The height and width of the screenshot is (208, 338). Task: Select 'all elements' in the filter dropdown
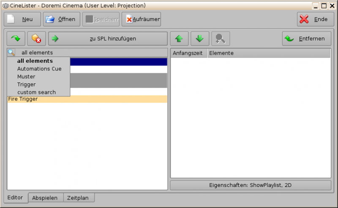(35, 61)
